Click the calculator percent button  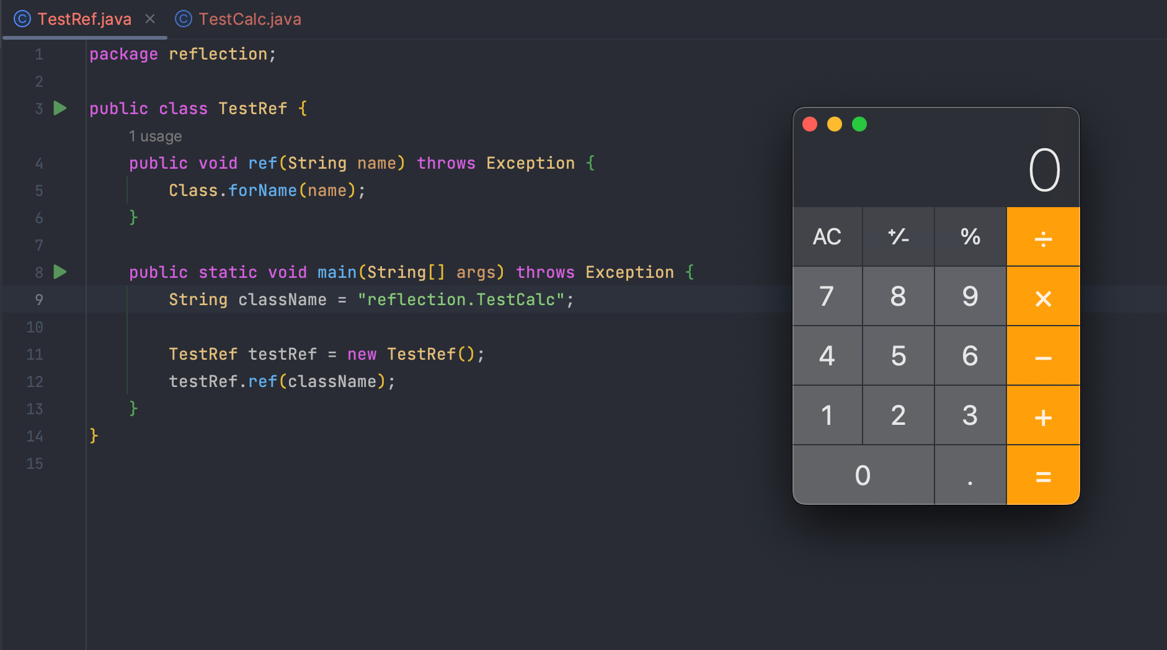pos(970,236)
